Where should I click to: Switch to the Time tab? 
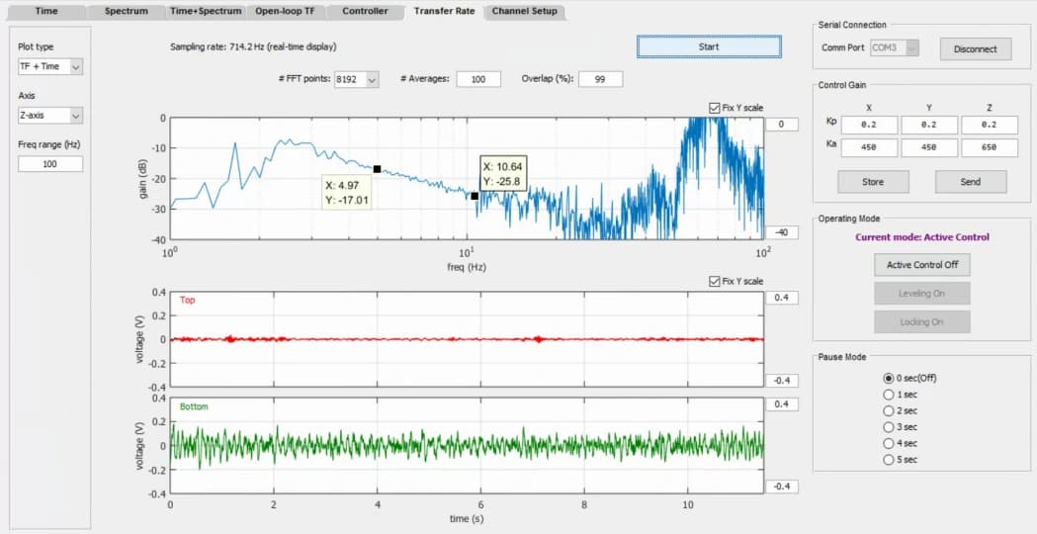pyautogui.click(x=45, y=11)
